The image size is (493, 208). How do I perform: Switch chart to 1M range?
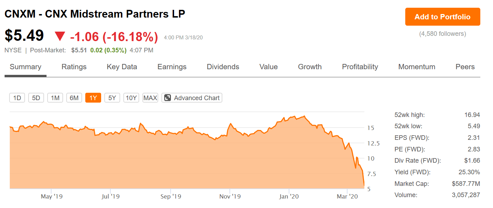[x=55, y=98]
